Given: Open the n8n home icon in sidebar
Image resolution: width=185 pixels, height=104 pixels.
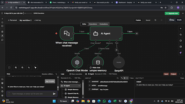Looking at the screenshot, I should pyautogui.click(x=2, y=31).
